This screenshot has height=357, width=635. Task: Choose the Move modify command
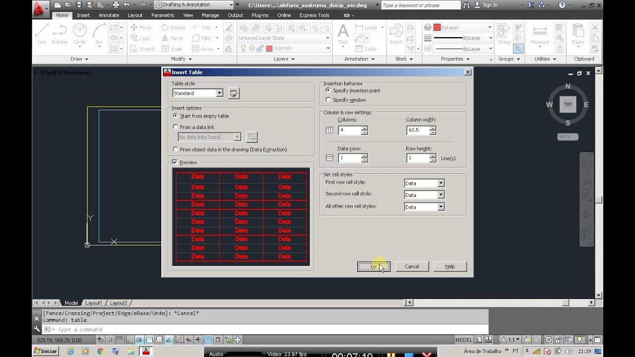pos(140,28)
